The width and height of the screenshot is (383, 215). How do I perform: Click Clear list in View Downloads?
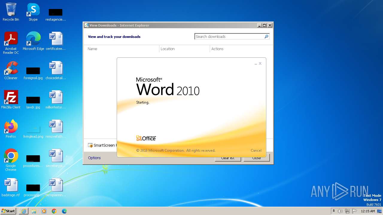(228, 158)
